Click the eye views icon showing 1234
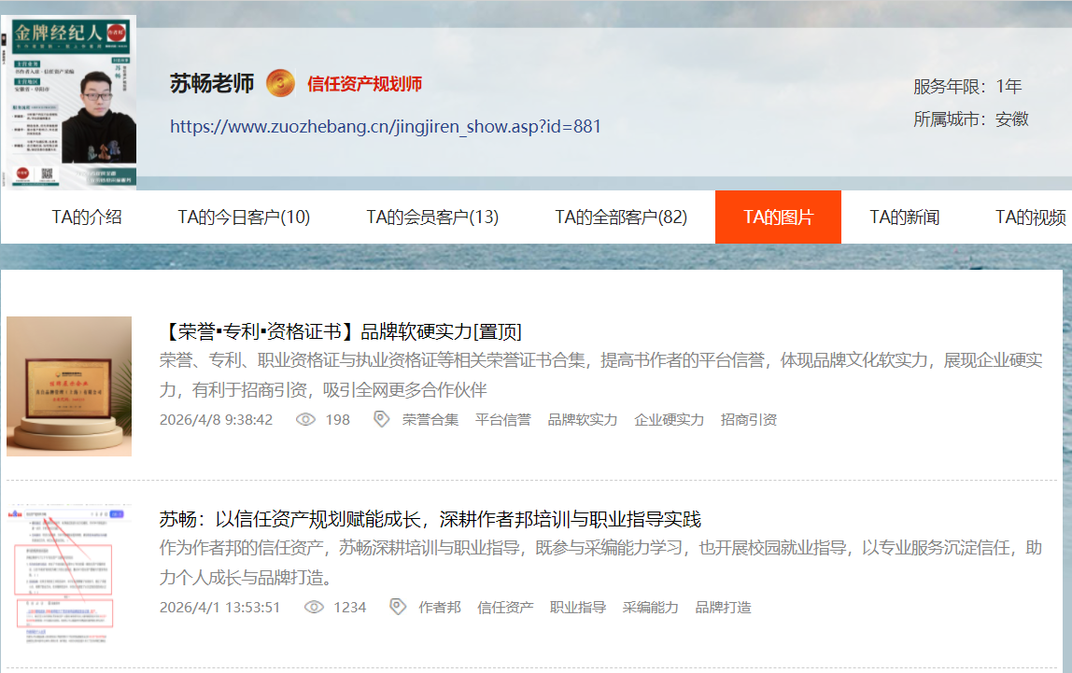1072x673 pixels. pyautogui.click(x=314, y=608)
